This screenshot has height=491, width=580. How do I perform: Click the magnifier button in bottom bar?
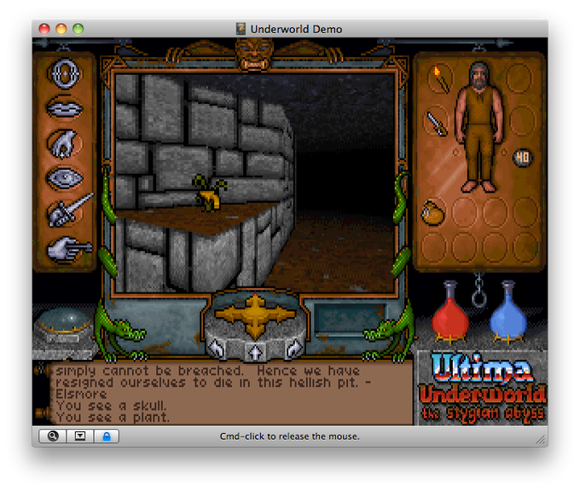pyautogui.click(x=53, y=436)
